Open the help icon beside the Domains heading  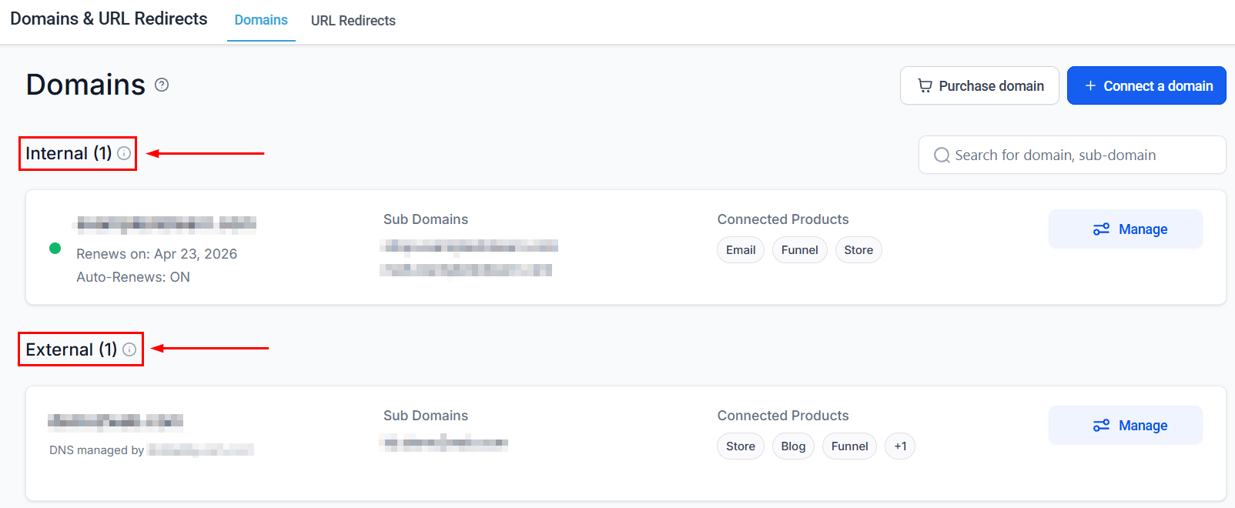(162, 85)
